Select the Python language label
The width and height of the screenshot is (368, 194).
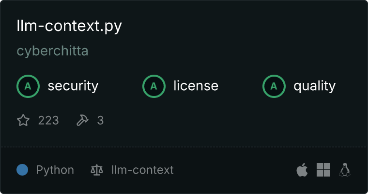[x=55, y=170]
